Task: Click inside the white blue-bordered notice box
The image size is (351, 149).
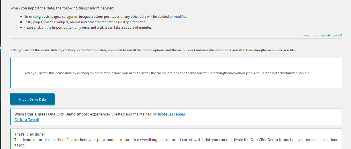Action: coord(176,73)
